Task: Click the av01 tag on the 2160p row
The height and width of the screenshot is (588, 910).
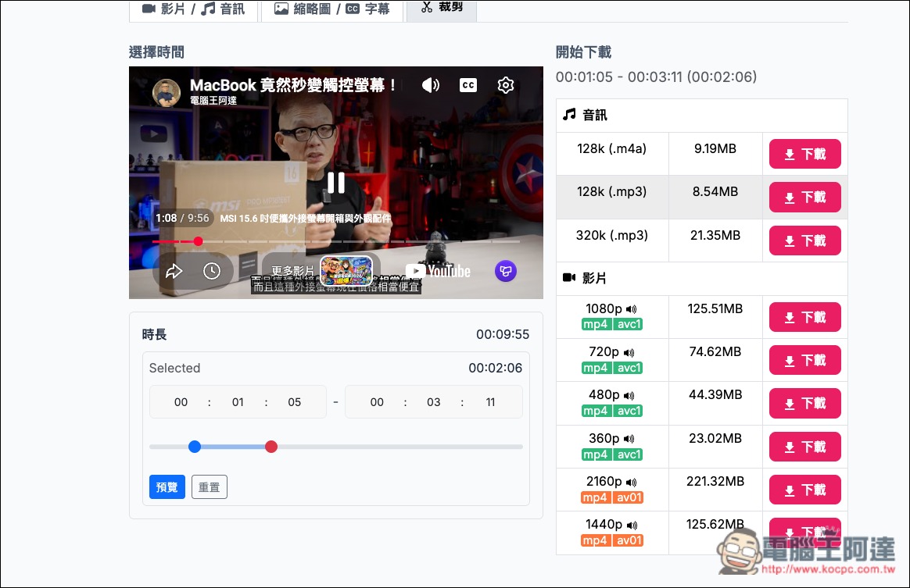Action: (629, 497)
